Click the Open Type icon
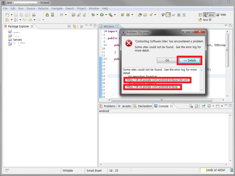Viewport: 235px width, 176px height. (x=140, y=15)
